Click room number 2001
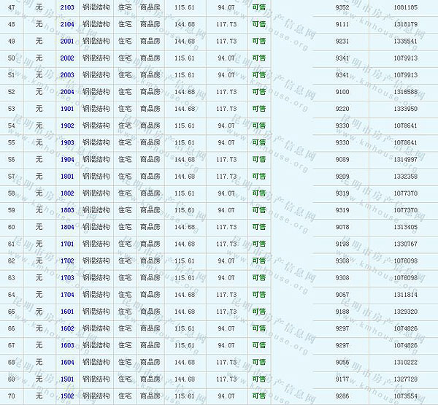Image resolution: width=438 pixels, height=405 pixels. coord(67,41)
